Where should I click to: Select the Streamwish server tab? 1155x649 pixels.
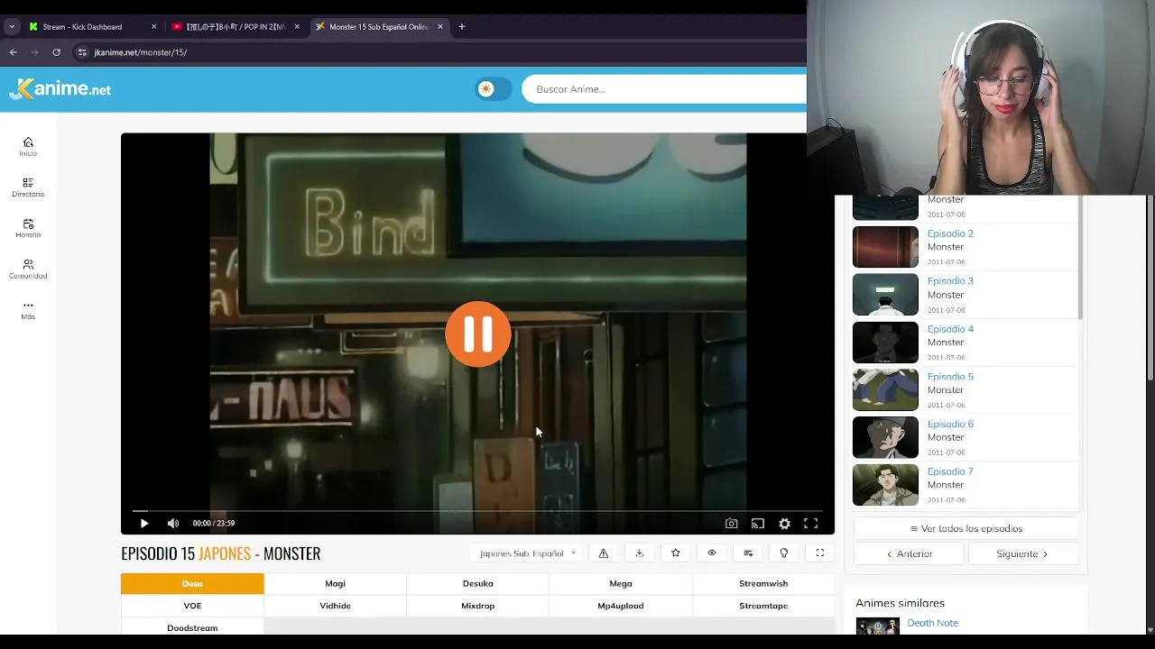[x=763, y=583]
